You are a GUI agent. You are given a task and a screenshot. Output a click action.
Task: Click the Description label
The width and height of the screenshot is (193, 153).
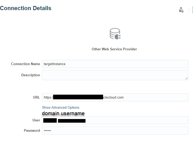click(x=31, y=75)
